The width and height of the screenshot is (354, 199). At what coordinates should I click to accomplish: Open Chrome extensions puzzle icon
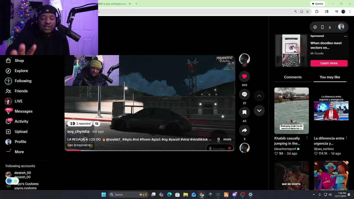point(317,12)
